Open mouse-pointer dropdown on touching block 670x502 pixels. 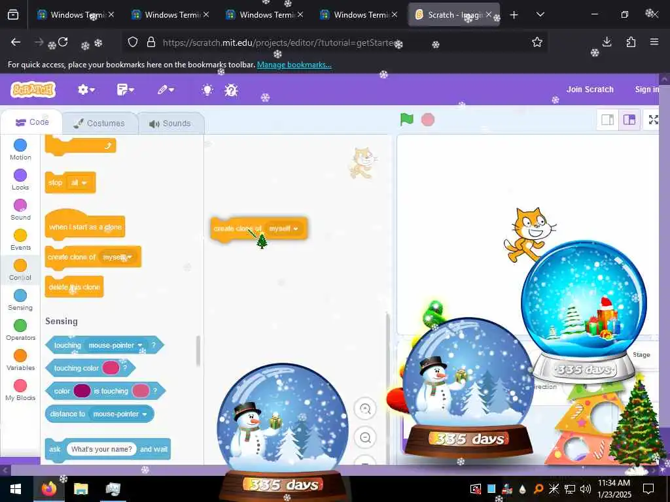115,345
